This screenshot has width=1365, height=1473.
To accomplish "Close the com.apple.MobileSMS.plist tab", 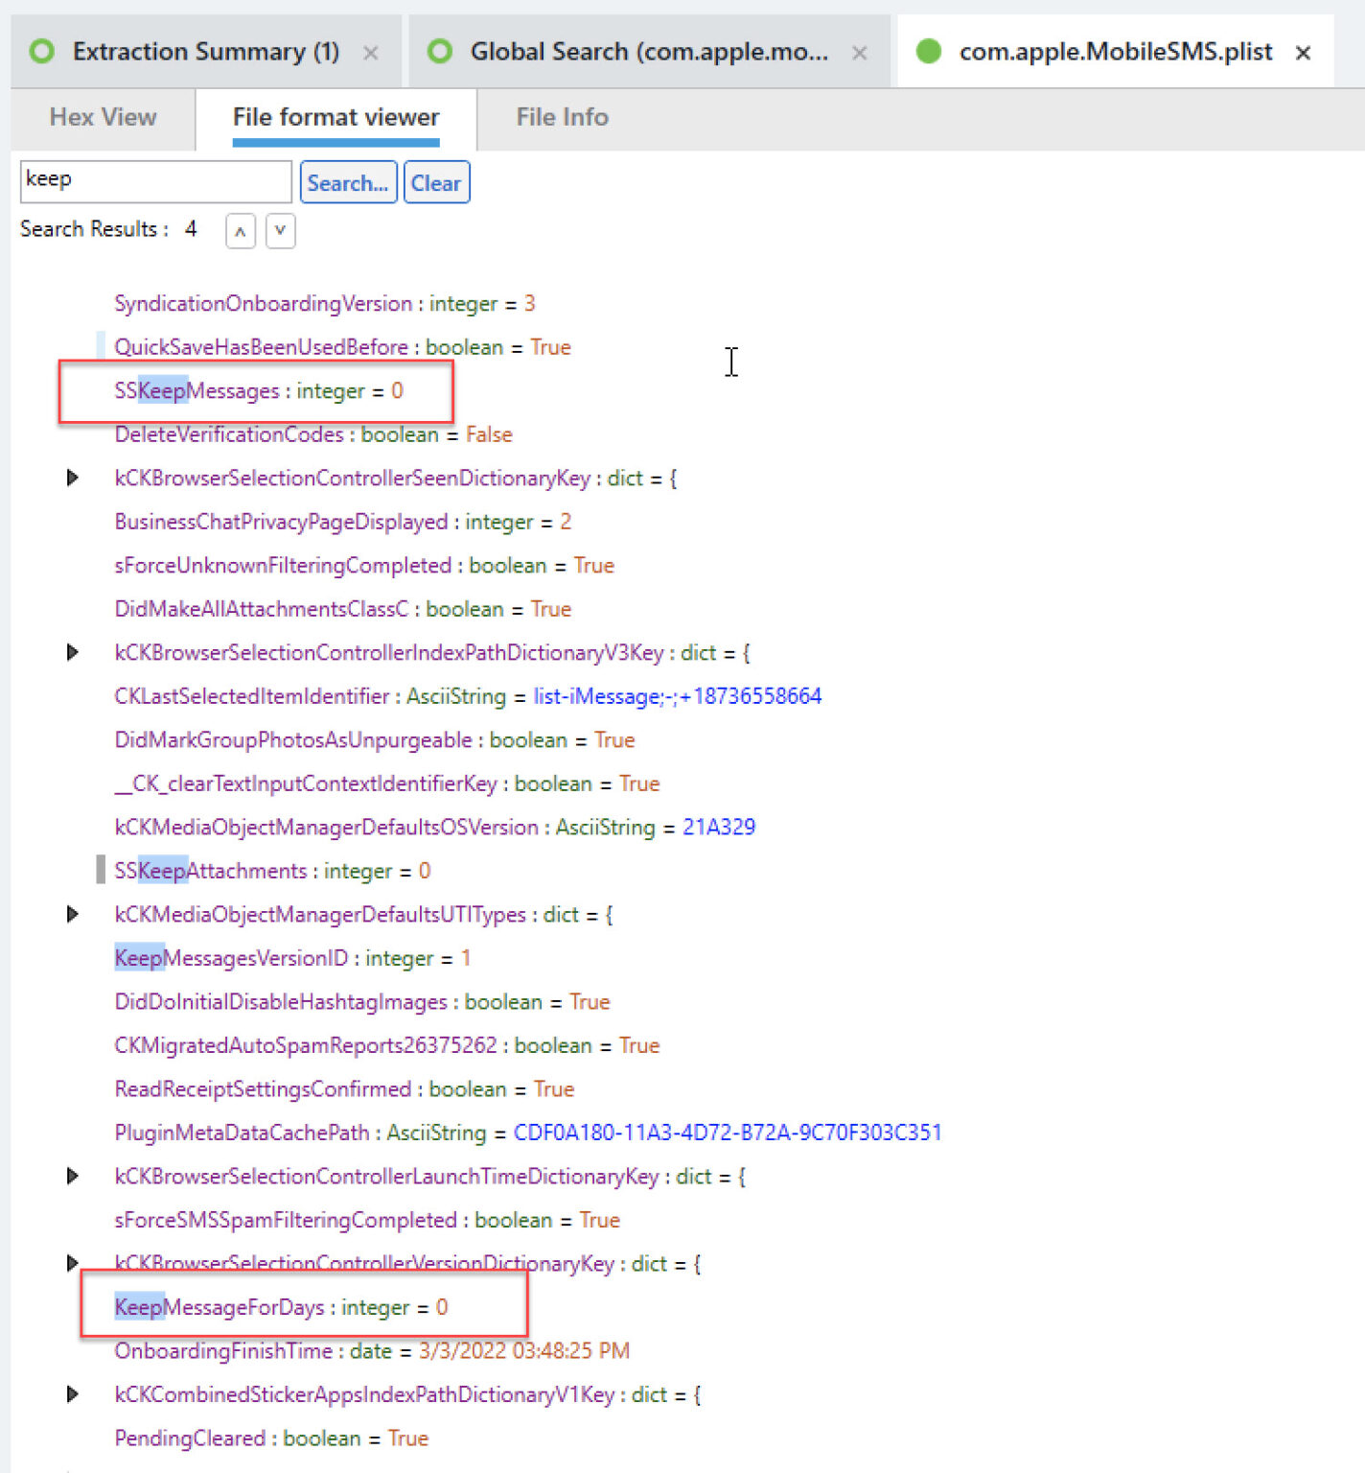I will (1303, 53).
